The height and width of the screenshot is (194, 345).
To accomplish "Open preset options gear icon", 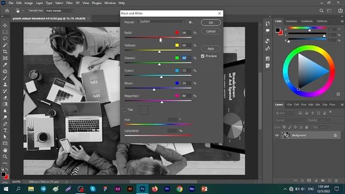I will point(190,22).
